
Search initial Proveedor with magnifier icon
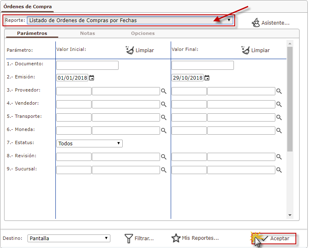pyautogui.click(x=163, y=91)
